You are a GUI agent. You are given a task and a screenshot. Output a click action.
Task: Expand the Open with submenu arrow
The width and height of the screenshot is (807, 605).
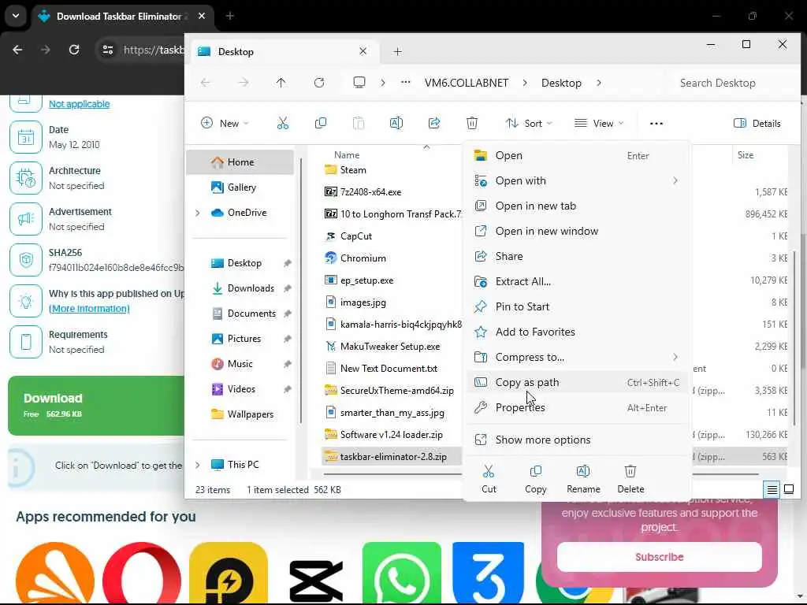pos(675,180)
